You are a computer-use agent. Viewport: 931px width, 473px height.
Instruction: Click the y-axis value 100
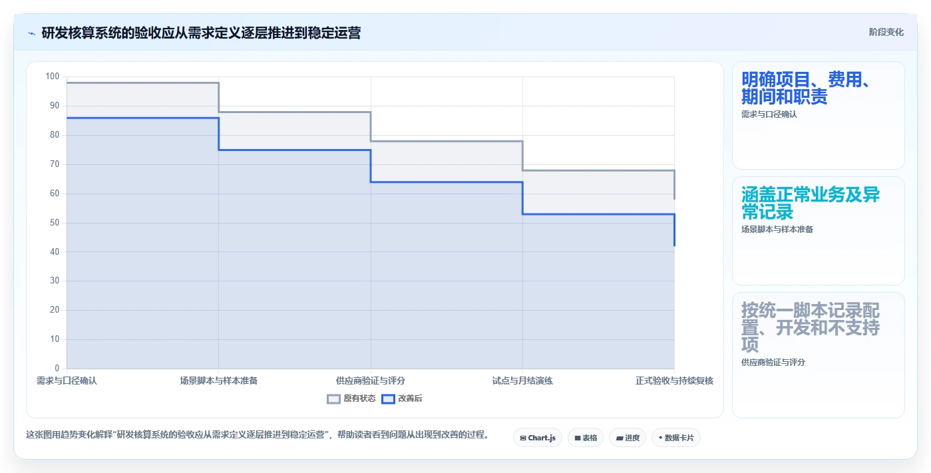53,77
